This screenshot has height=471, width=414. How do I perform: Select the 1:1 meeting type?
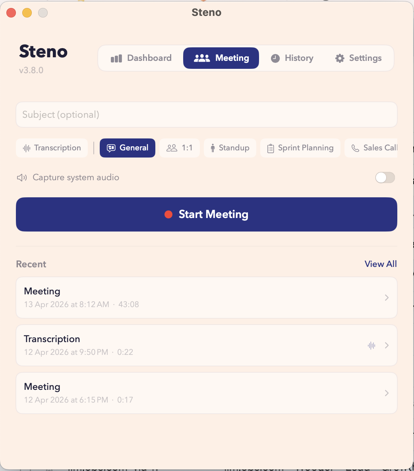(x=180, y=148)
